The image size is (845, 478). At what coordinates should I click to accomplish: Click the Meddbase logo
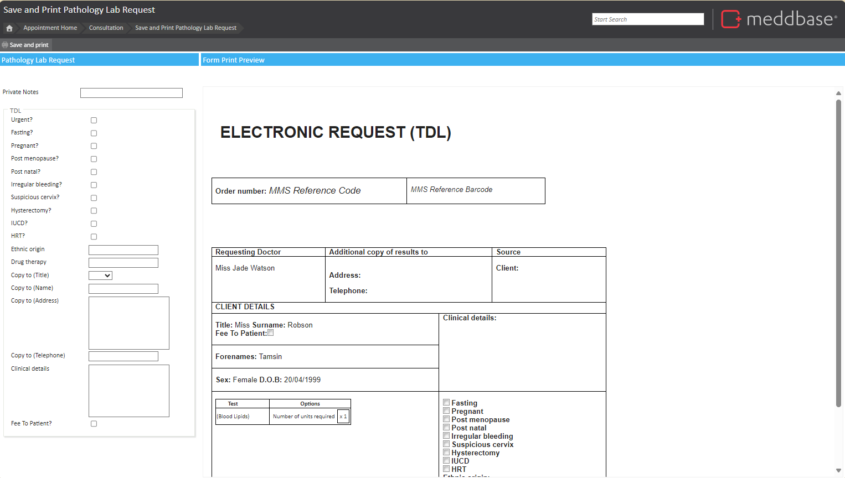click(779, 19)
